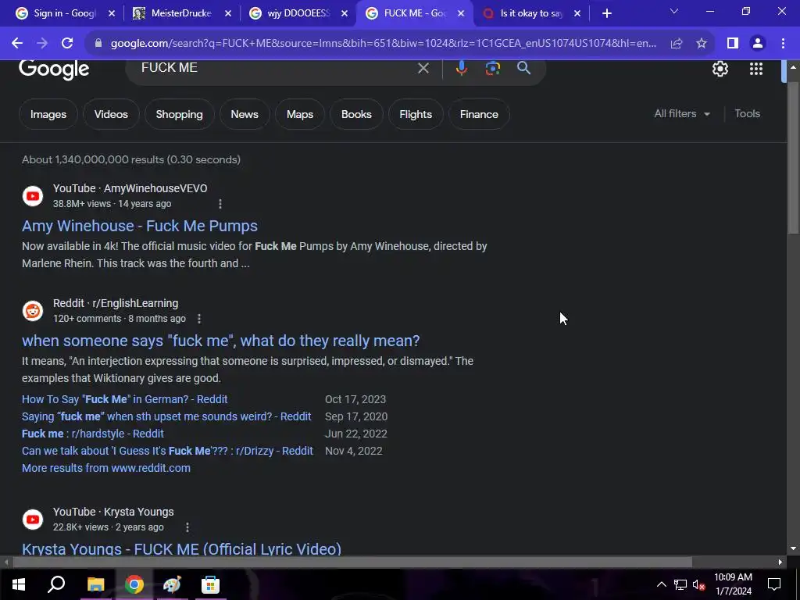The image size is (800, 600).
Task: Filter results by Maps
Action: click(x=300, y=114)
